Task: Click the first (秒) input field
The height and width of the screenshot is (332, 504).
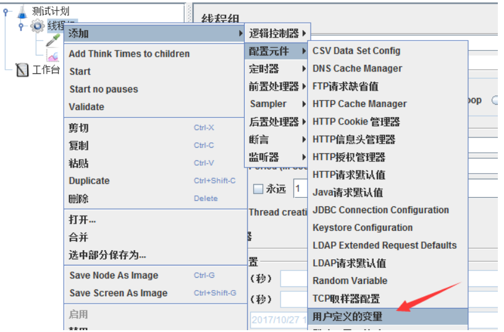Action: tap(294, 278)
